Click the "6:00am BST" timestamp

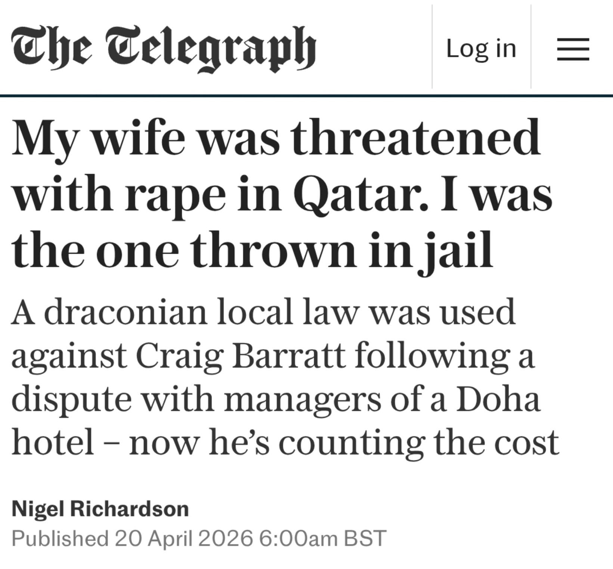tap(322, 538)
